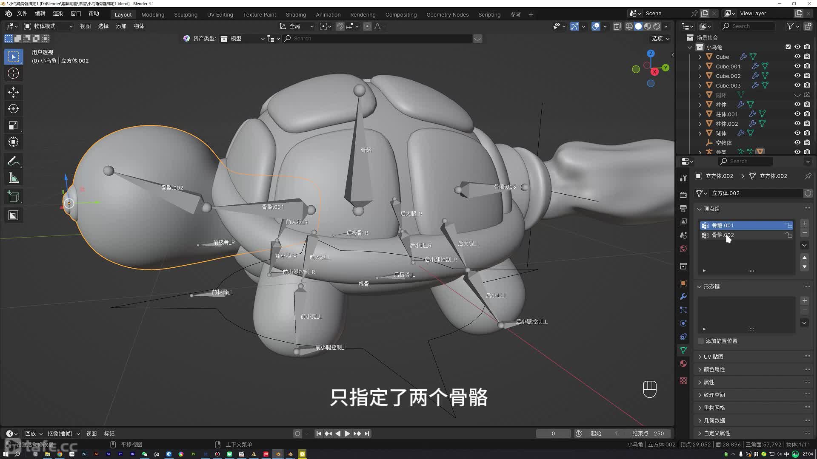
Task: Open the Tool properties tab
Action: [x=683, y=178]
